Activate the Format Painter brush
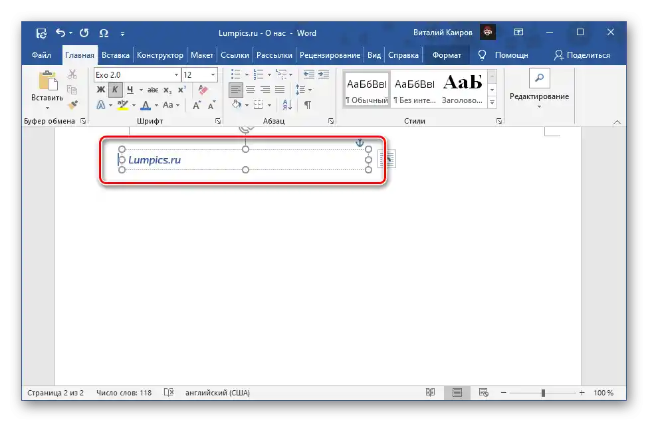Viewport: 648px width, 422px height. [72, 105]
